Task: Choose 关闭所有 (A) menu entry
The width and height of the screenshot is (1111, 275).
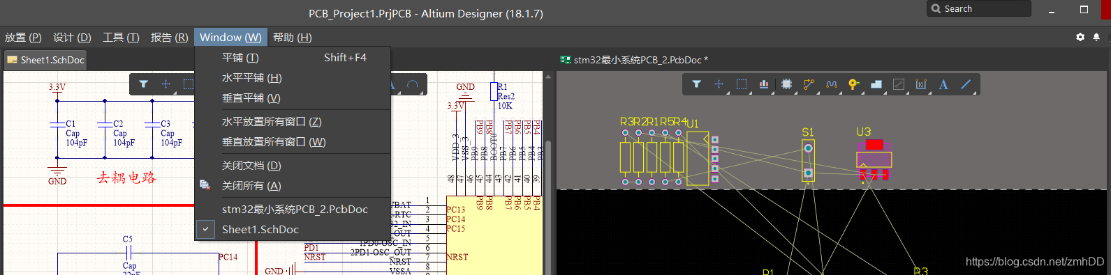Action: click(293, 186)
